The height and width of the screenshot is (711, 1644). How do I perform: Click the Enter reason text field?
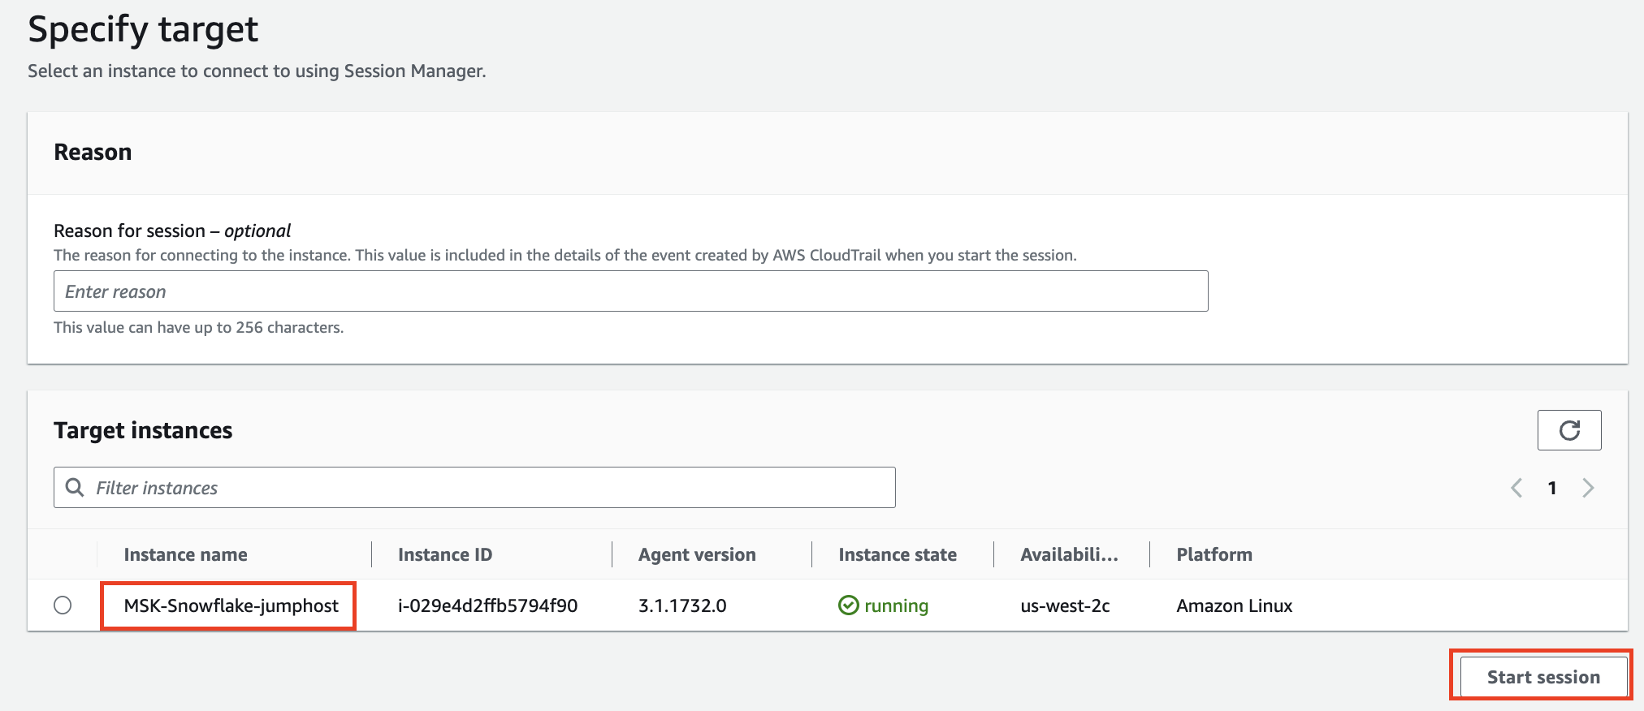click(630, 291)
